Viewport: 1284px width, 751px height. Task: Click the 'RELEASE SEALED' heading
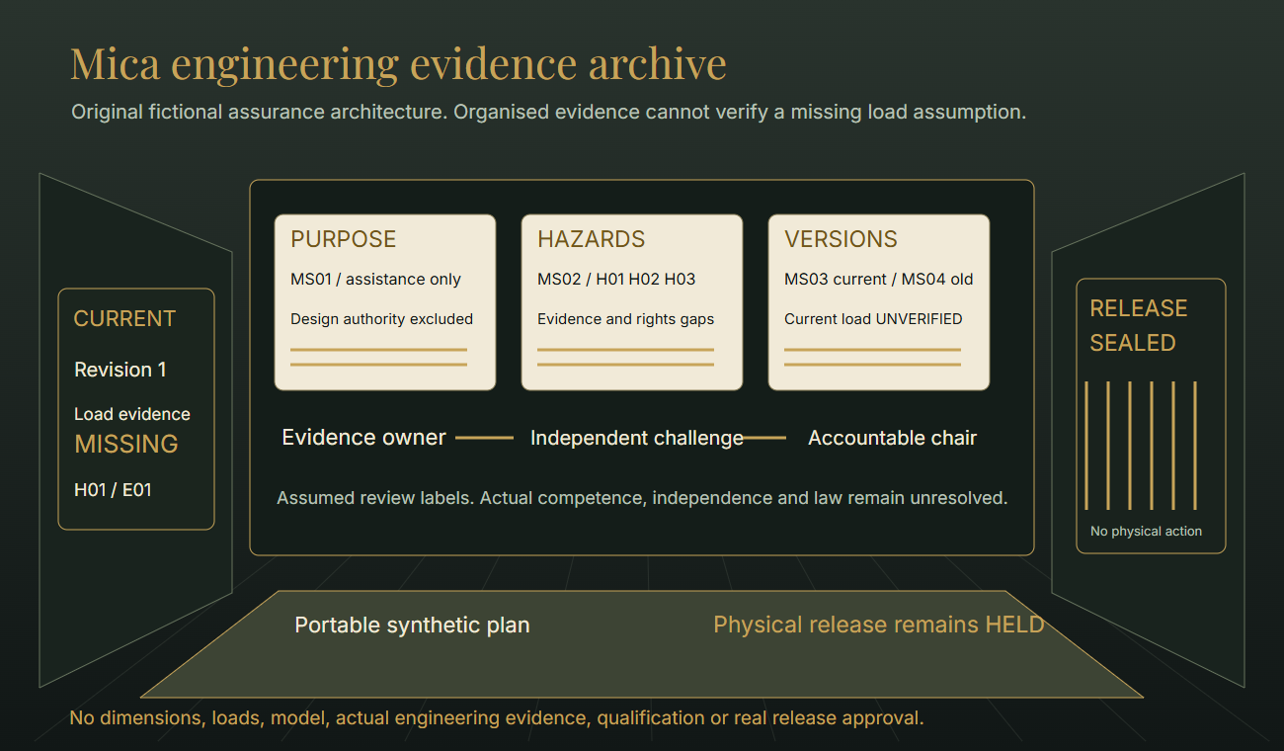1139,325
